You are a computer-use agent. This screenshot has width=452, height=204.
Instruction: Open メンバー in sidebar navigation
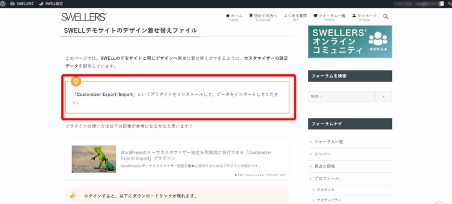pos(322,154)
